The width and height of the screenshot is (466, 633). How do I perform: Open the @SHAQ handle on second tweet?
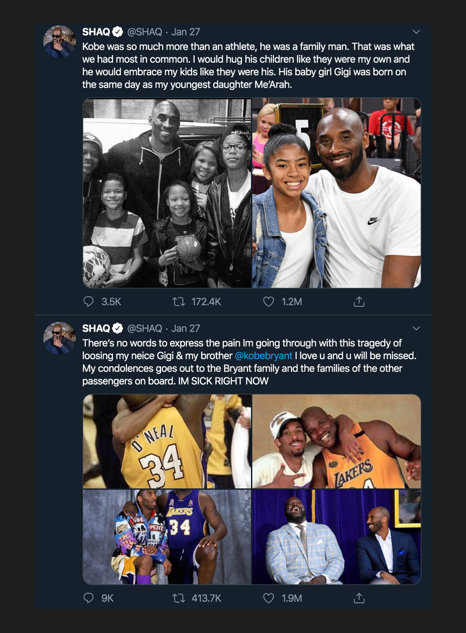click(144, 328)
